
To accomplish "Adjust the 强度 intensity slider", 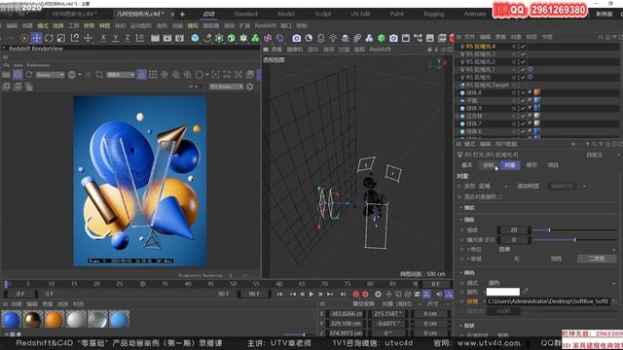I will coord(574,230).
